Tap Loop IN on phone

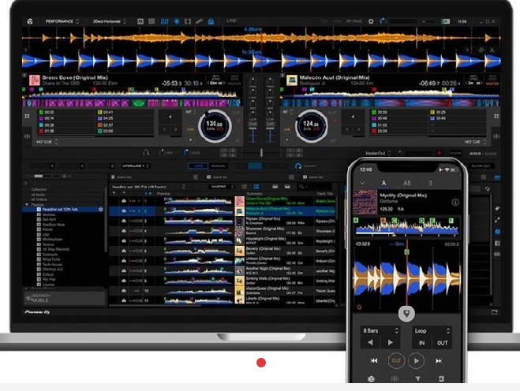[422, 343]
